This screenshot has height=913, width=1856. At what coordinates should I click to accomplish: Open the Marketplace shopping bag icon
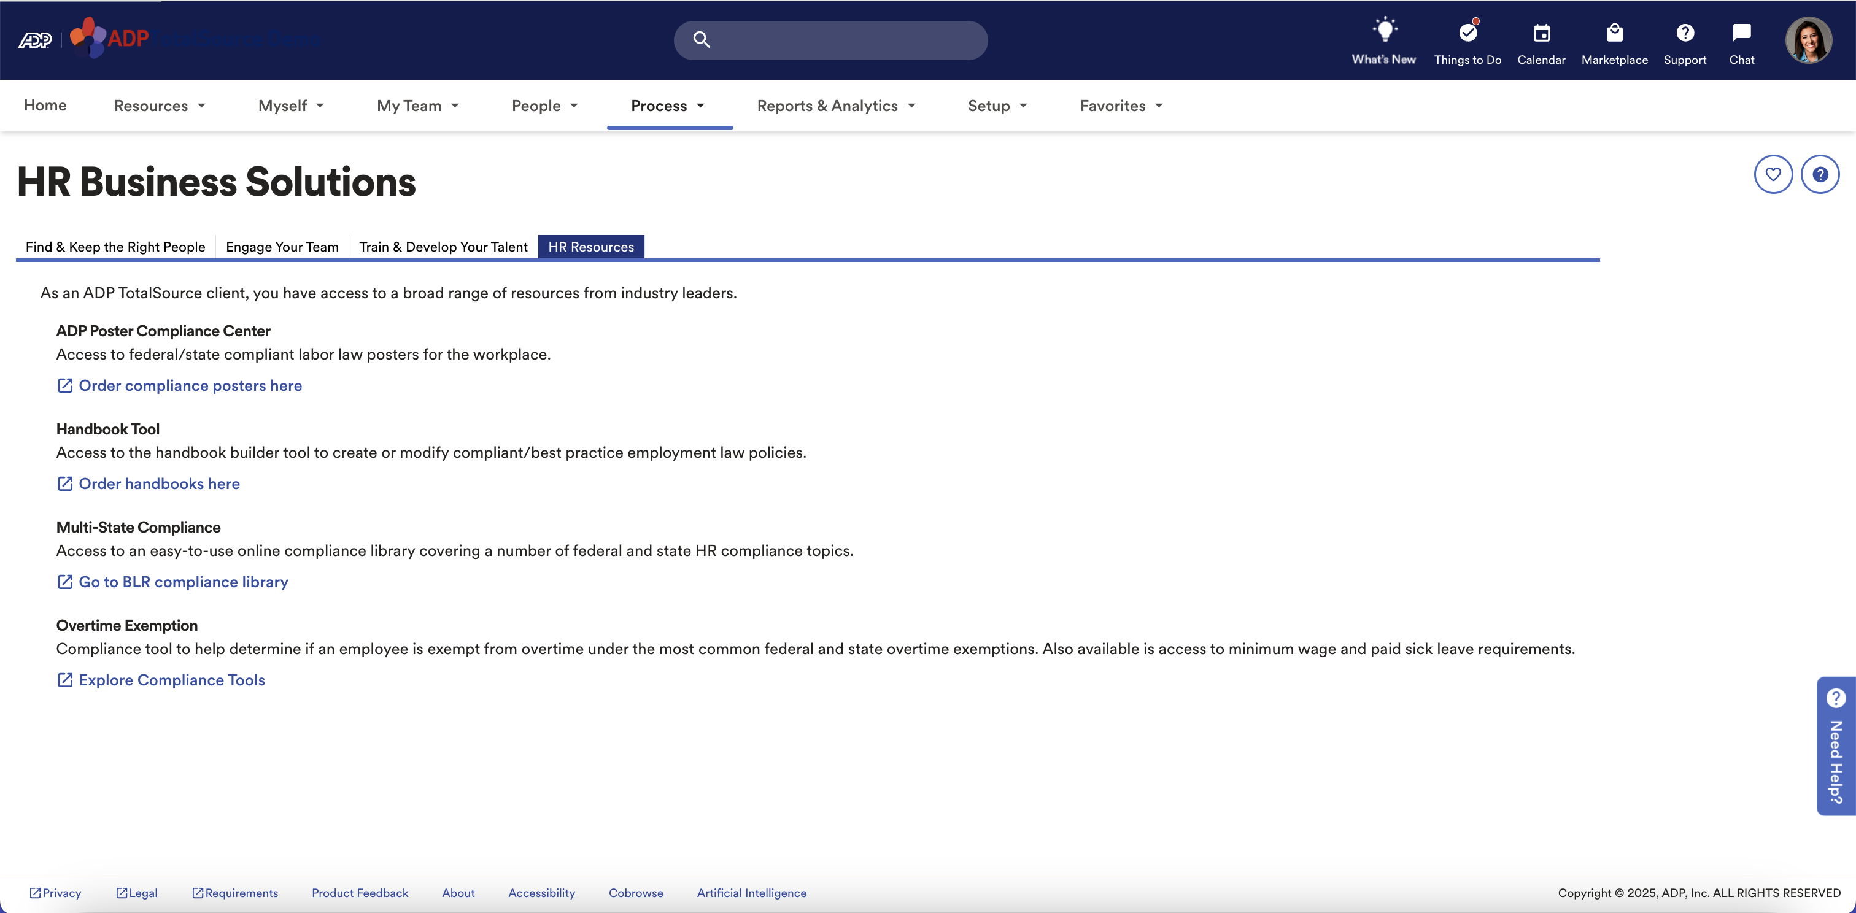tap(1614, 33)
